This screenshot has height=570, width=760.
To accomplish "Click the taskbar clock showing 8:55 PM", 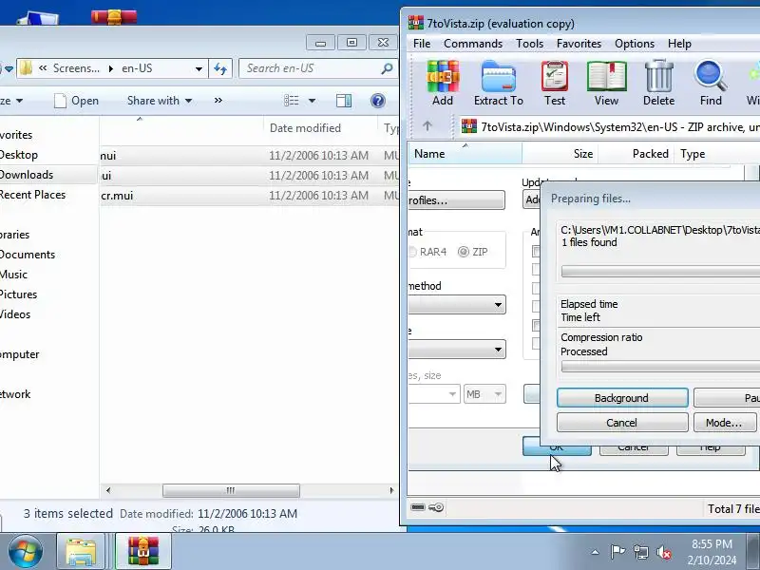I will [x=712, y=552].
